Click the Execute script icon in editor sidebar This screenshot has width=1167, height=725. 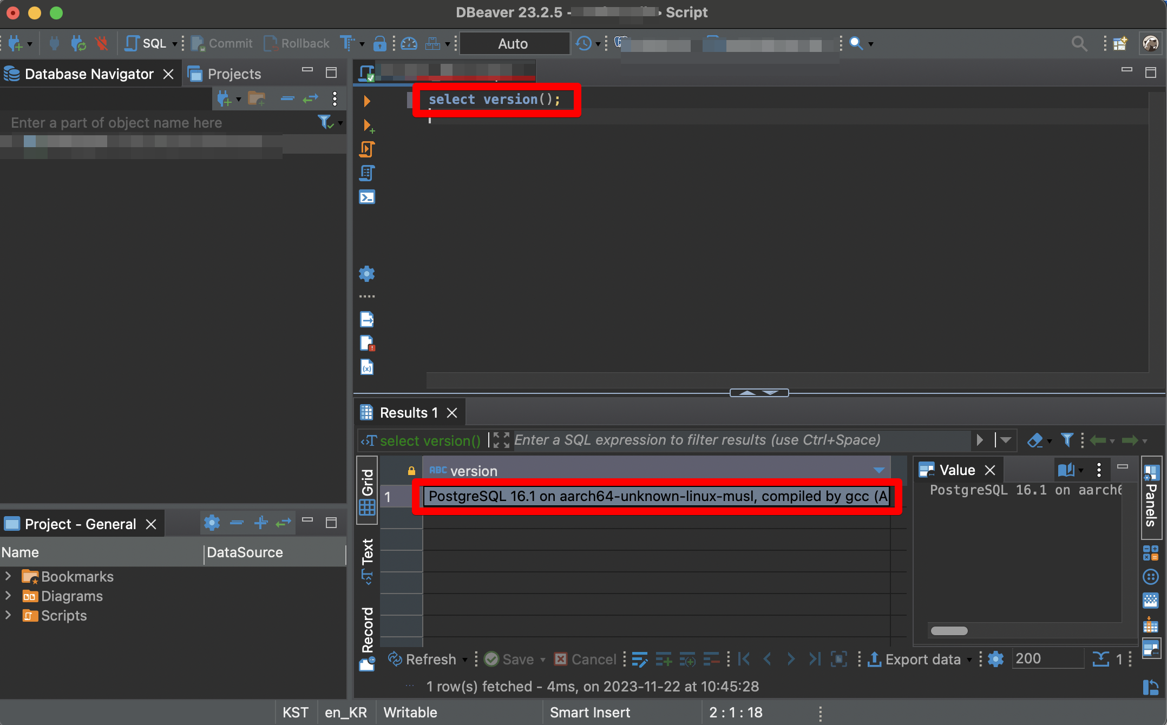coord(367,149)
